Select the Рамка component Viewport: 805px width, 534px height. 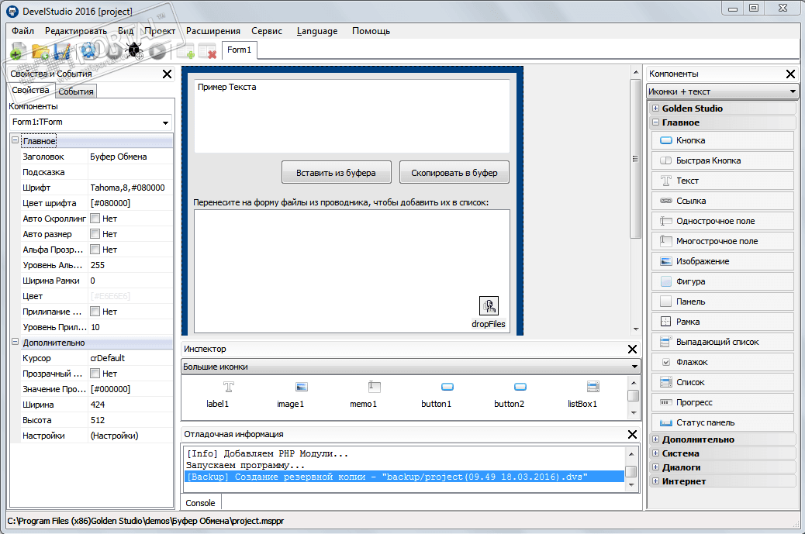[x=722, y=322]
